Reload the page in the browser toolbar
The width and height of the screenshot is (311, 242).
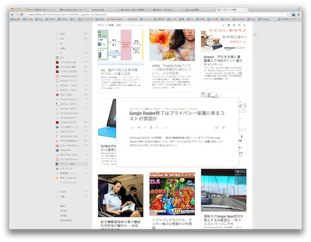pos(21,14)
